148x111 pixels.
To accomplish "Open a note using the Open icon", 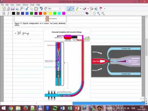I will [x=8, y=9].
